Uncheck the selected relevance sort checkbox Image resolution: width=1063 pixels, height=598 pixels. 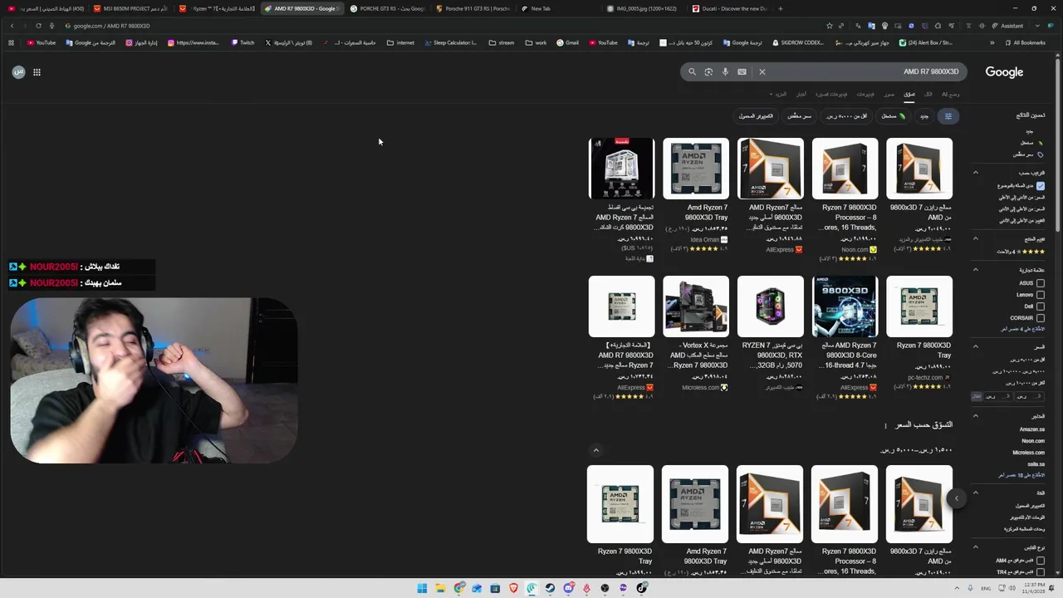(x=1041, y=186)
